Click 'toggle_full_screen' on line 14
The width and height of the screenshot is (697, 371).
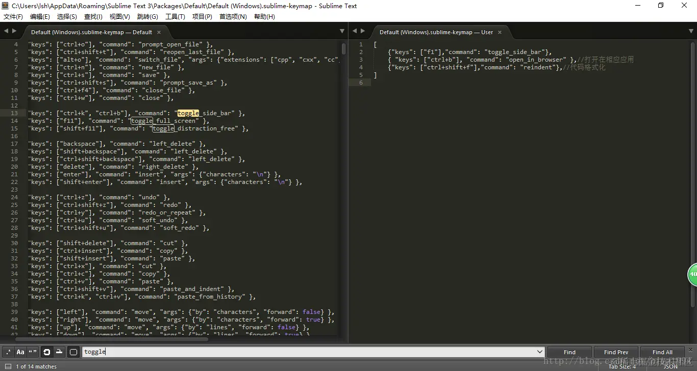point(163,121)
